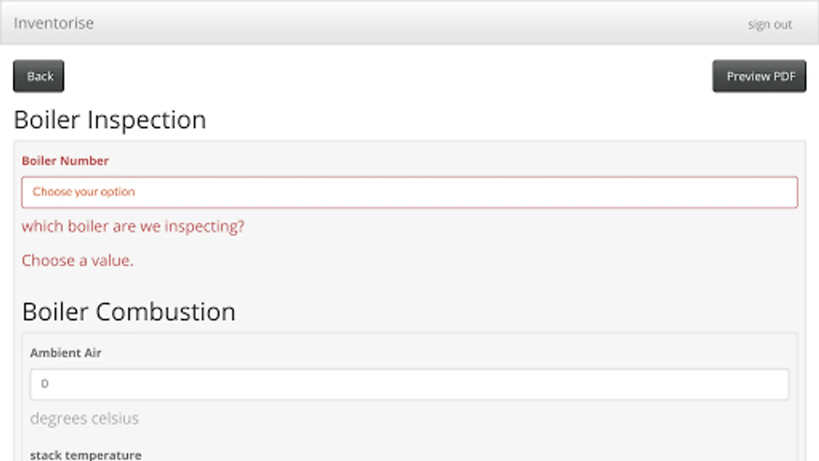The width and height of the screenshot is (819, 461).
Task: Focus the Ambient Air input field
Action: (409, 384)
